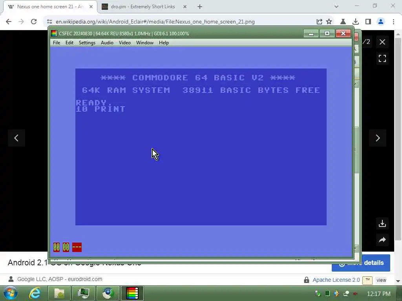
Task: Close the dro.pm tab
Action: pyautogui.click(x=185, y=7)
